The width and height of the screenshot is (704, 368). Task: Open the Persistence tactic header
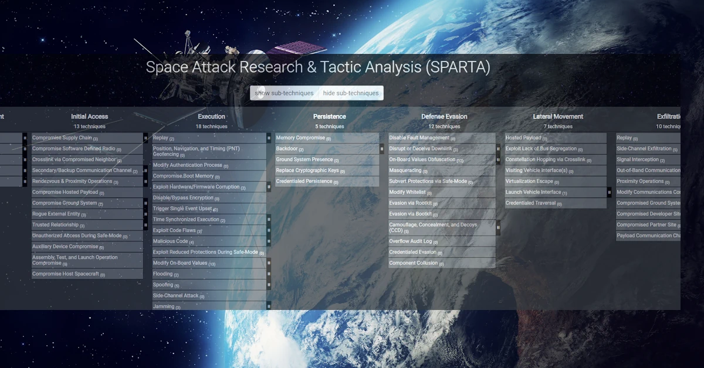click(329, 117)
